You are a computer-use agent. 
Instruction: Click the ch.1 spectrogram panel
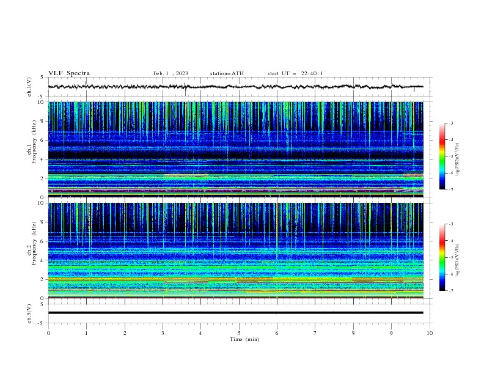coord(235,149)
